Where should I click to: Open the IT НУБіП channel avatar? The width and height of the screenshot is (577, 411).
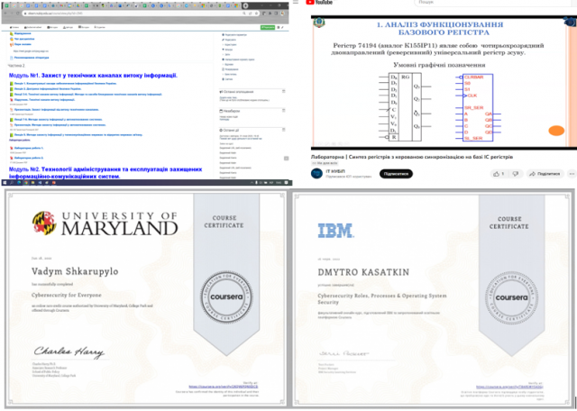tap(316, 173)
